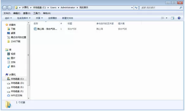Click the refresh icon beside address bar
The image size is (185, 111).
coord(136,8)
